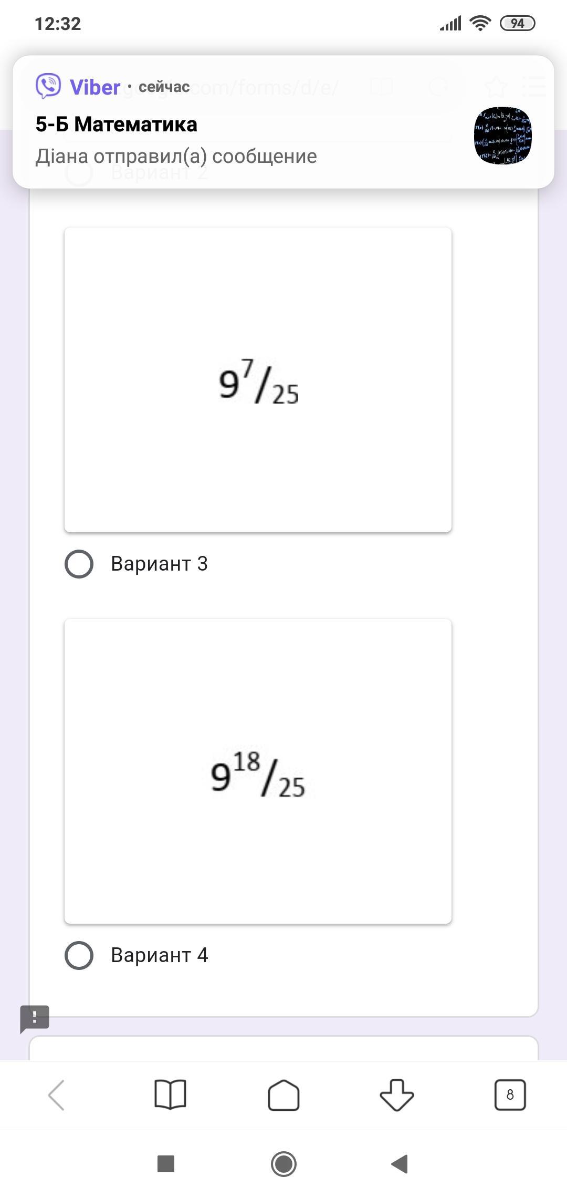Tap the Viber app icon in notification
The image size is (567, 1198).
click(x=48, y=86)
